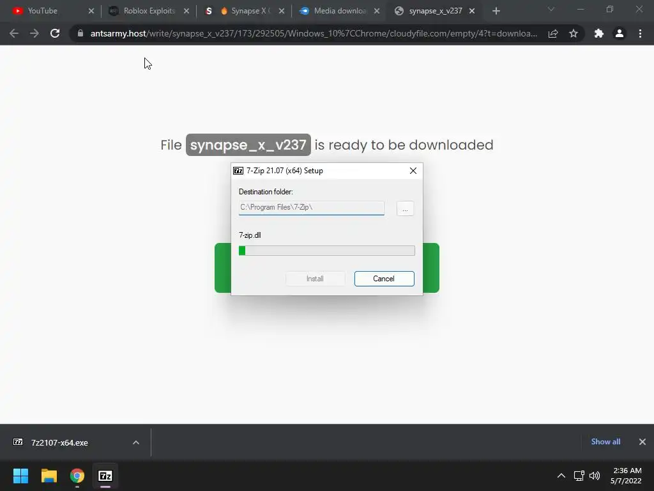Select the 7-Zip setup taskbar icon
Image resolution: width=654 pixels, height=491 pixels.
[x=105, y=476]
